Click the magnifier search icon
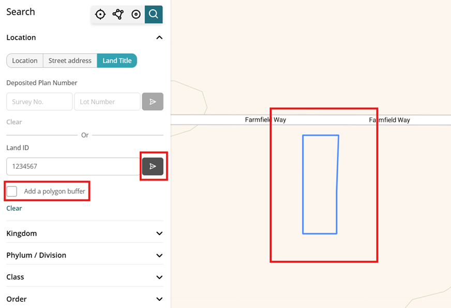This screenshot has width=451, height=308. pos(154,14)
